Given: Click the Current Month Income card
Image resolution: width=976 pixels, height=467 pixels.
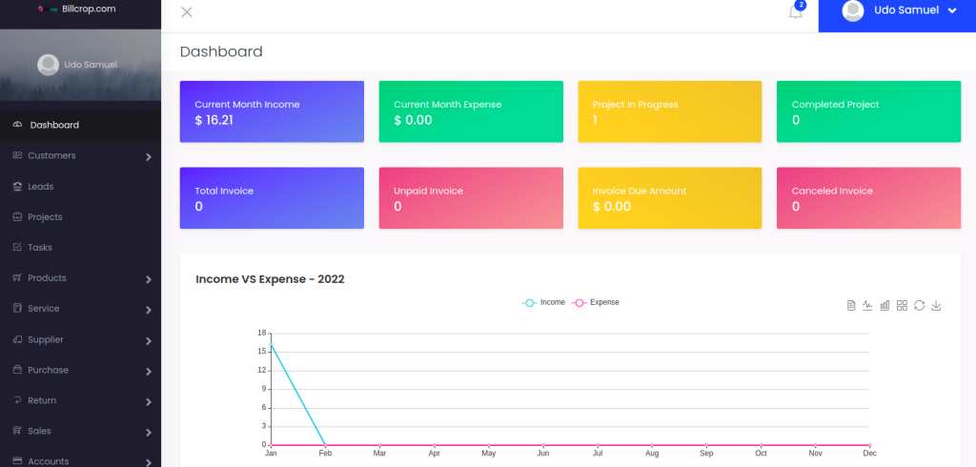Looking at the screenshot, I should [x=272, y=112].
